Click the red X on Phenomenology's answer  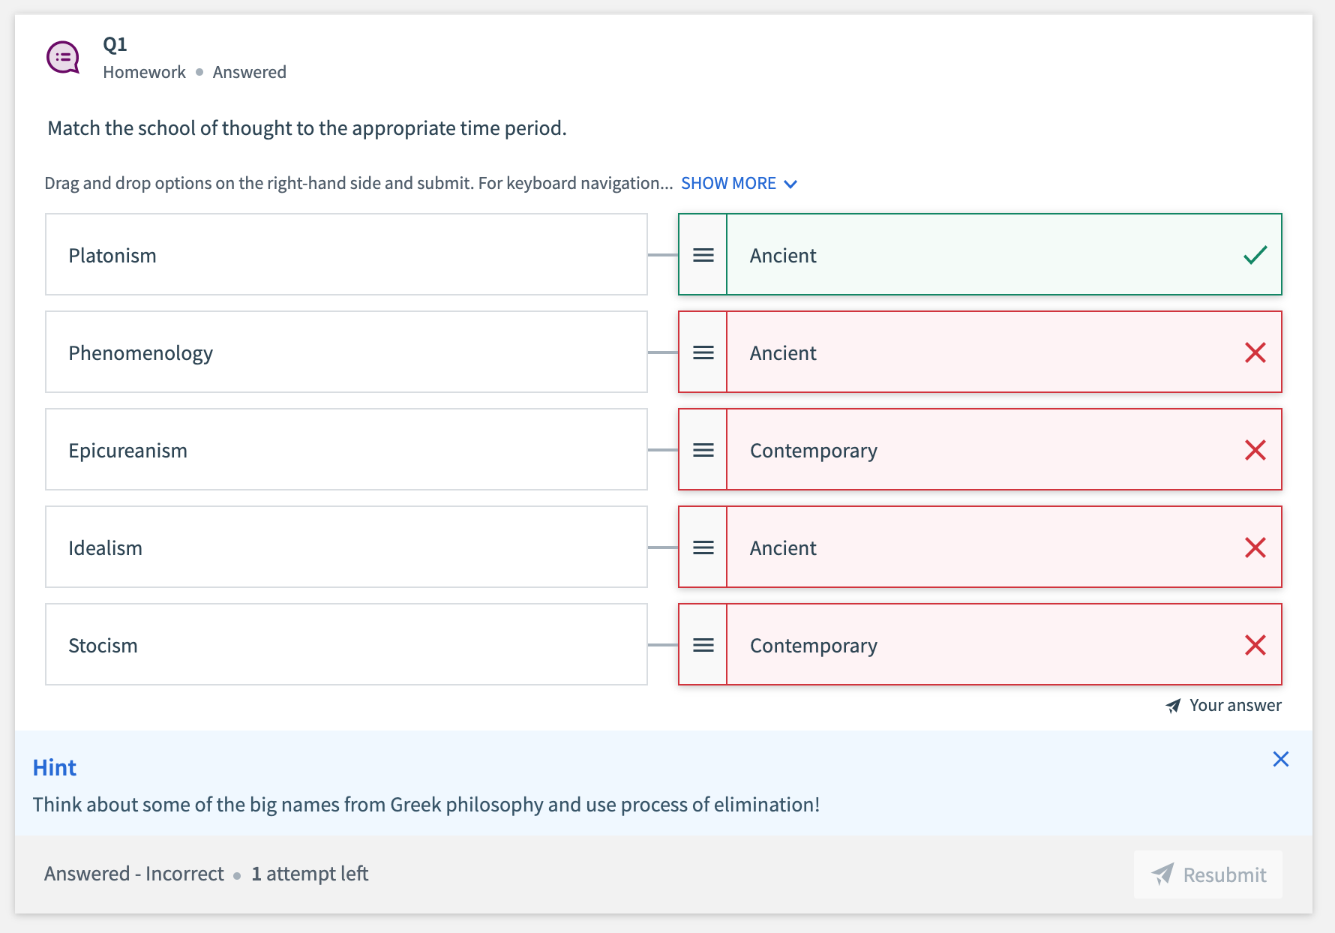click(x=1255, y=352)
